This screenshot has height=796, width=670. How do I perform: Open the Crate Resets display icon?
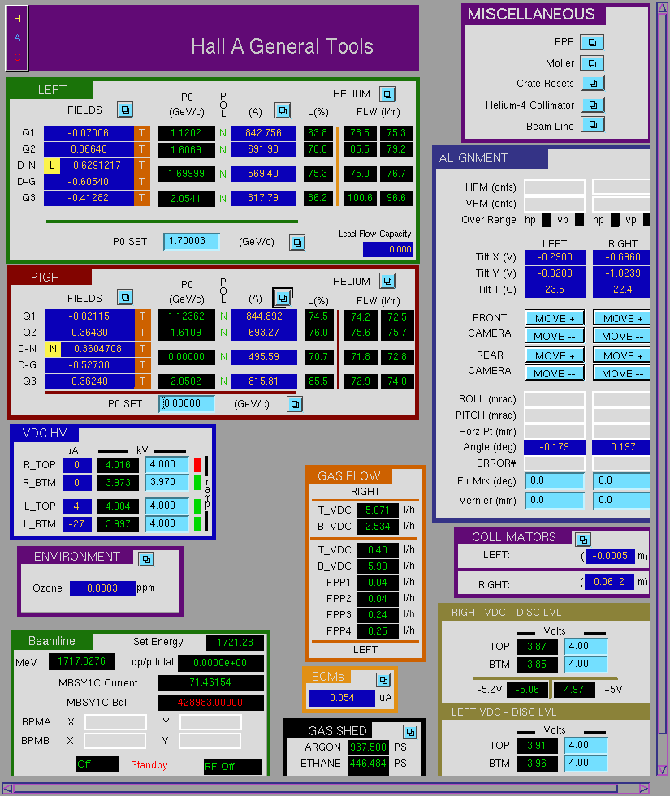tap(593, 83)
